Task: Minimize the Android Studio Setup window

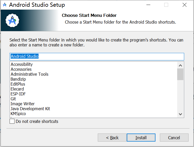Action: [x=148, y=5]
